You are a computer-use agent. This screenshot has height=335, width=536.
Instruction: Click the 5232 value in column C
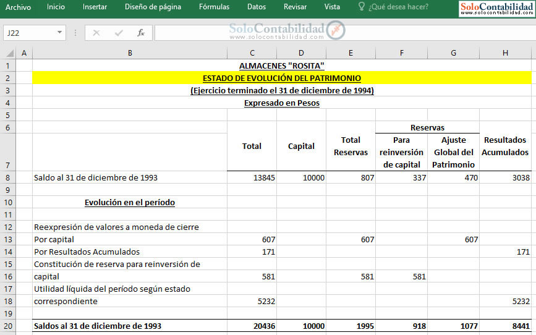pos(252,302)
